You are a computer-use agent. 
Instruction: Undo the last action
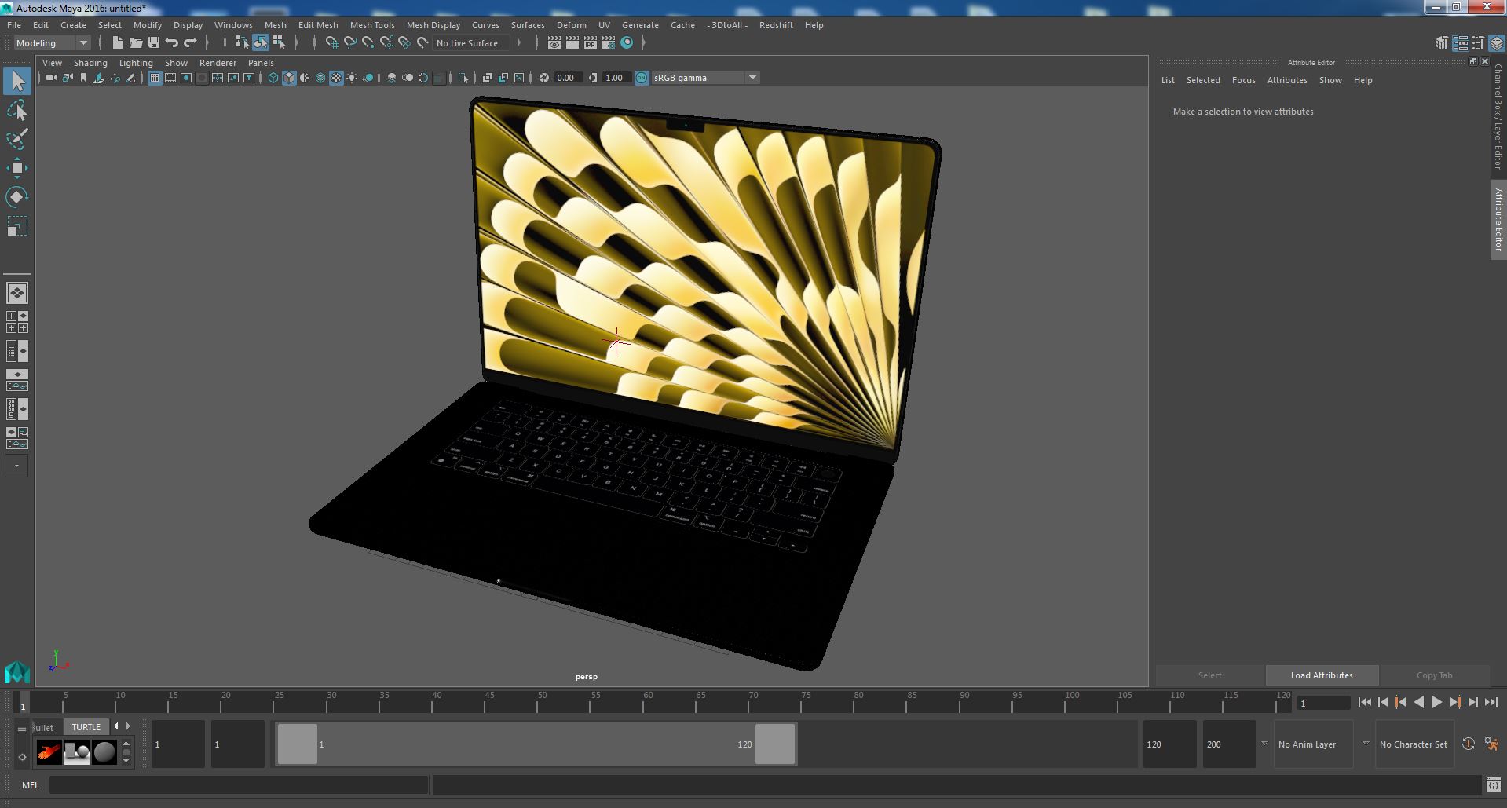point(172,43)
